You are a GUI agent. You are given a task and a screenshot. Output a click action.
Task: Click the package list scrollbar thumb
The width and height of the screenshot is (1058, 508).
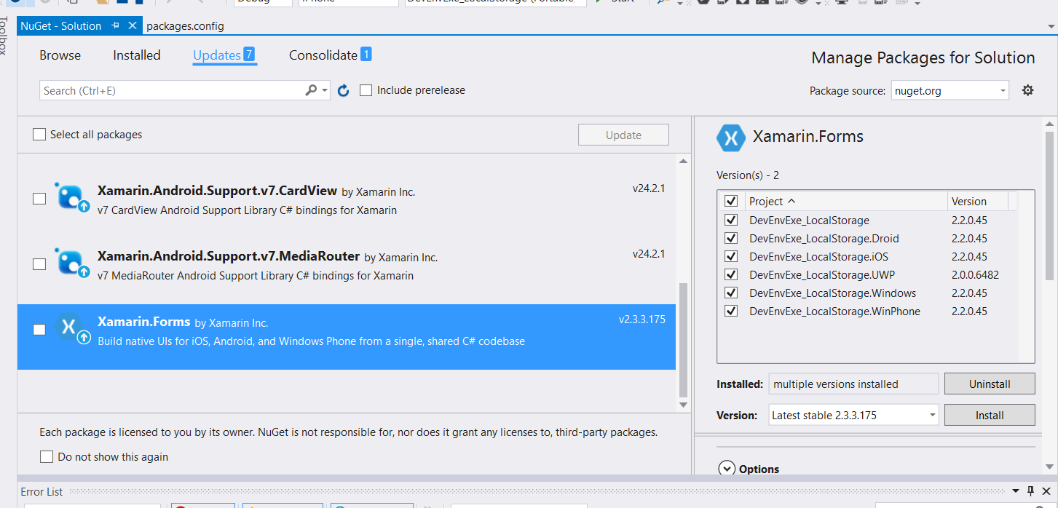(x=682, y=338)
